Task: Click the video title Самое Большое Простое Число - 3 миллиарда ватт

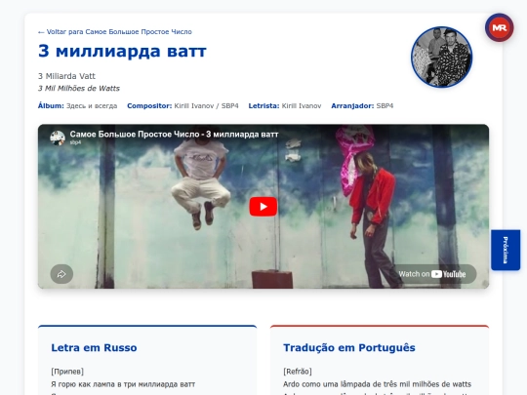Action: click(x=174, y=134)
